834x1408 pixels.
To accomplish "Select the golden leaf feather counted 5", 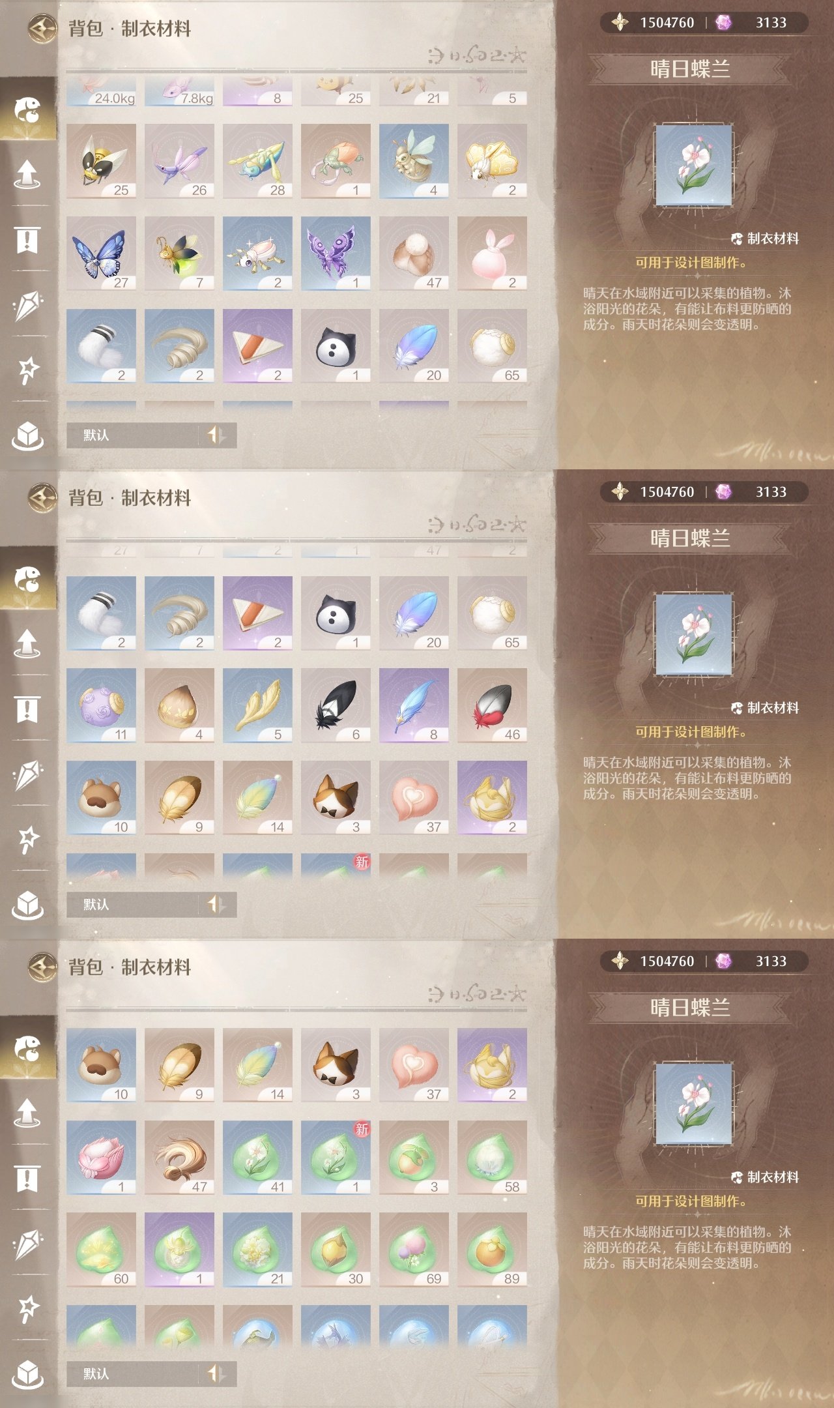I will [x=257, y=705].
